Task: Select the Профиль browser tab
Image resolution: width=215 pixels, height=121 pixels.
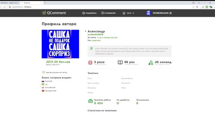Action: 31,3
